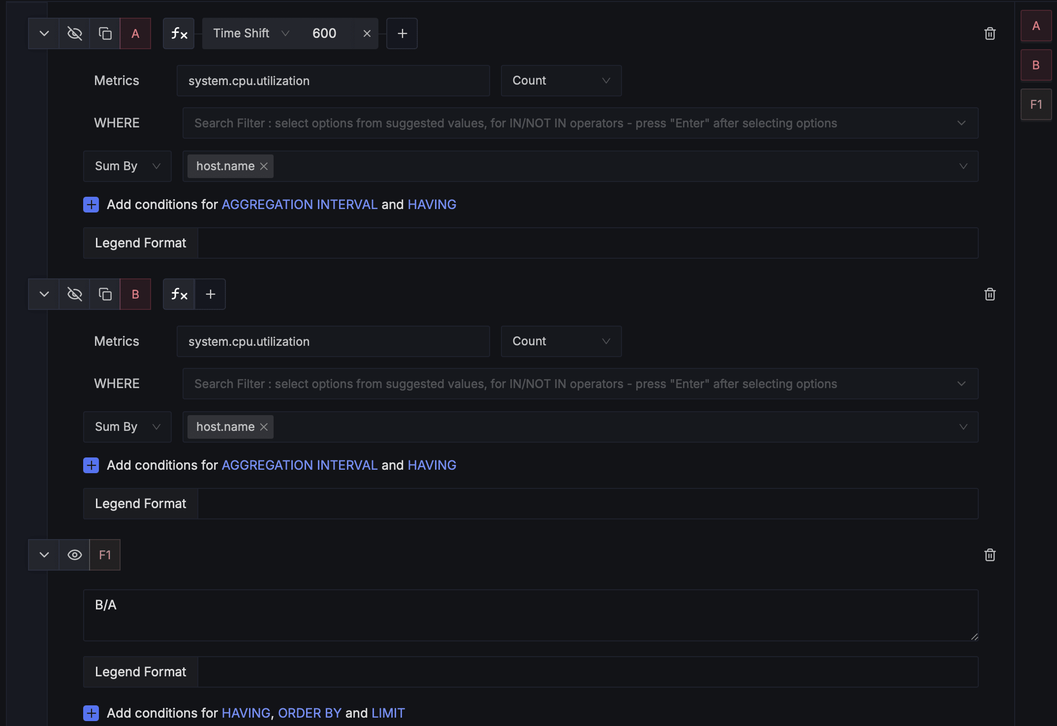Click the clone icon on query A
The width and height of the screenshot is (1057, 726).
(104, 33)
